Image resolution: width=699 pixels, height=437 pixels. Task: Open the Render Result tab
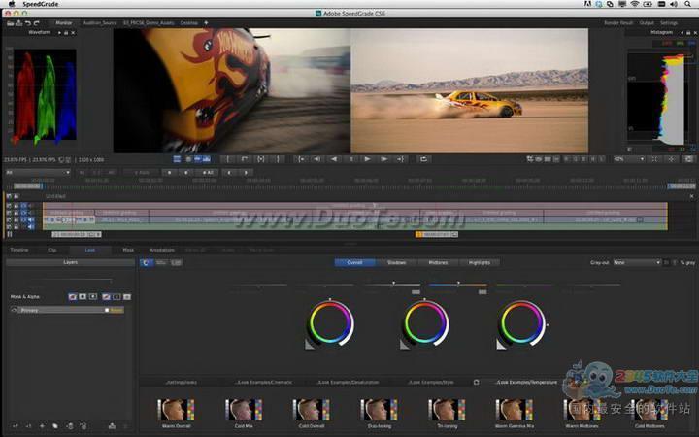[x=618, y=22]
